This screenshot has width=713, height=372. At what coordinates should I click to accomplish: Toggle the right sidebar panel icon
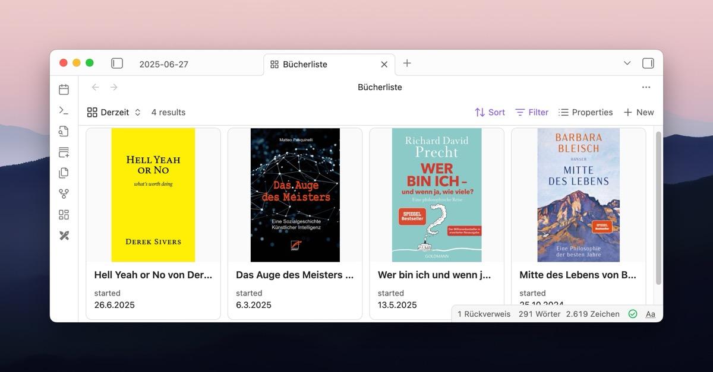648,63
